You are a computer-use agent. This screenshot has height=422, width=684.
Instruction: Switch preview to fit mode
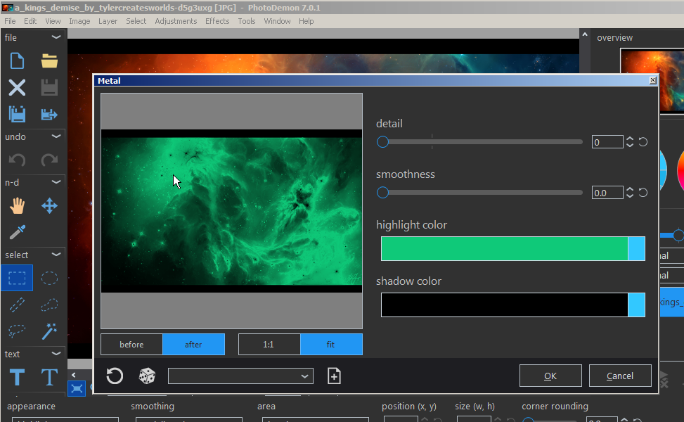tap(331, 345)
